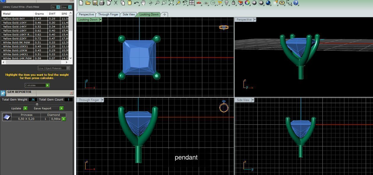
Task: Select the Yellow Gold:10KY row
Action: tap(35, 22)
